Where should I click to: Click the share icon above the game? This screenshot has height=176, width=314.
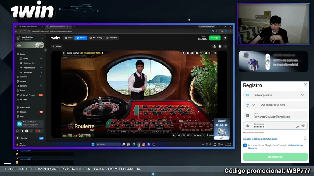(215, 47)
